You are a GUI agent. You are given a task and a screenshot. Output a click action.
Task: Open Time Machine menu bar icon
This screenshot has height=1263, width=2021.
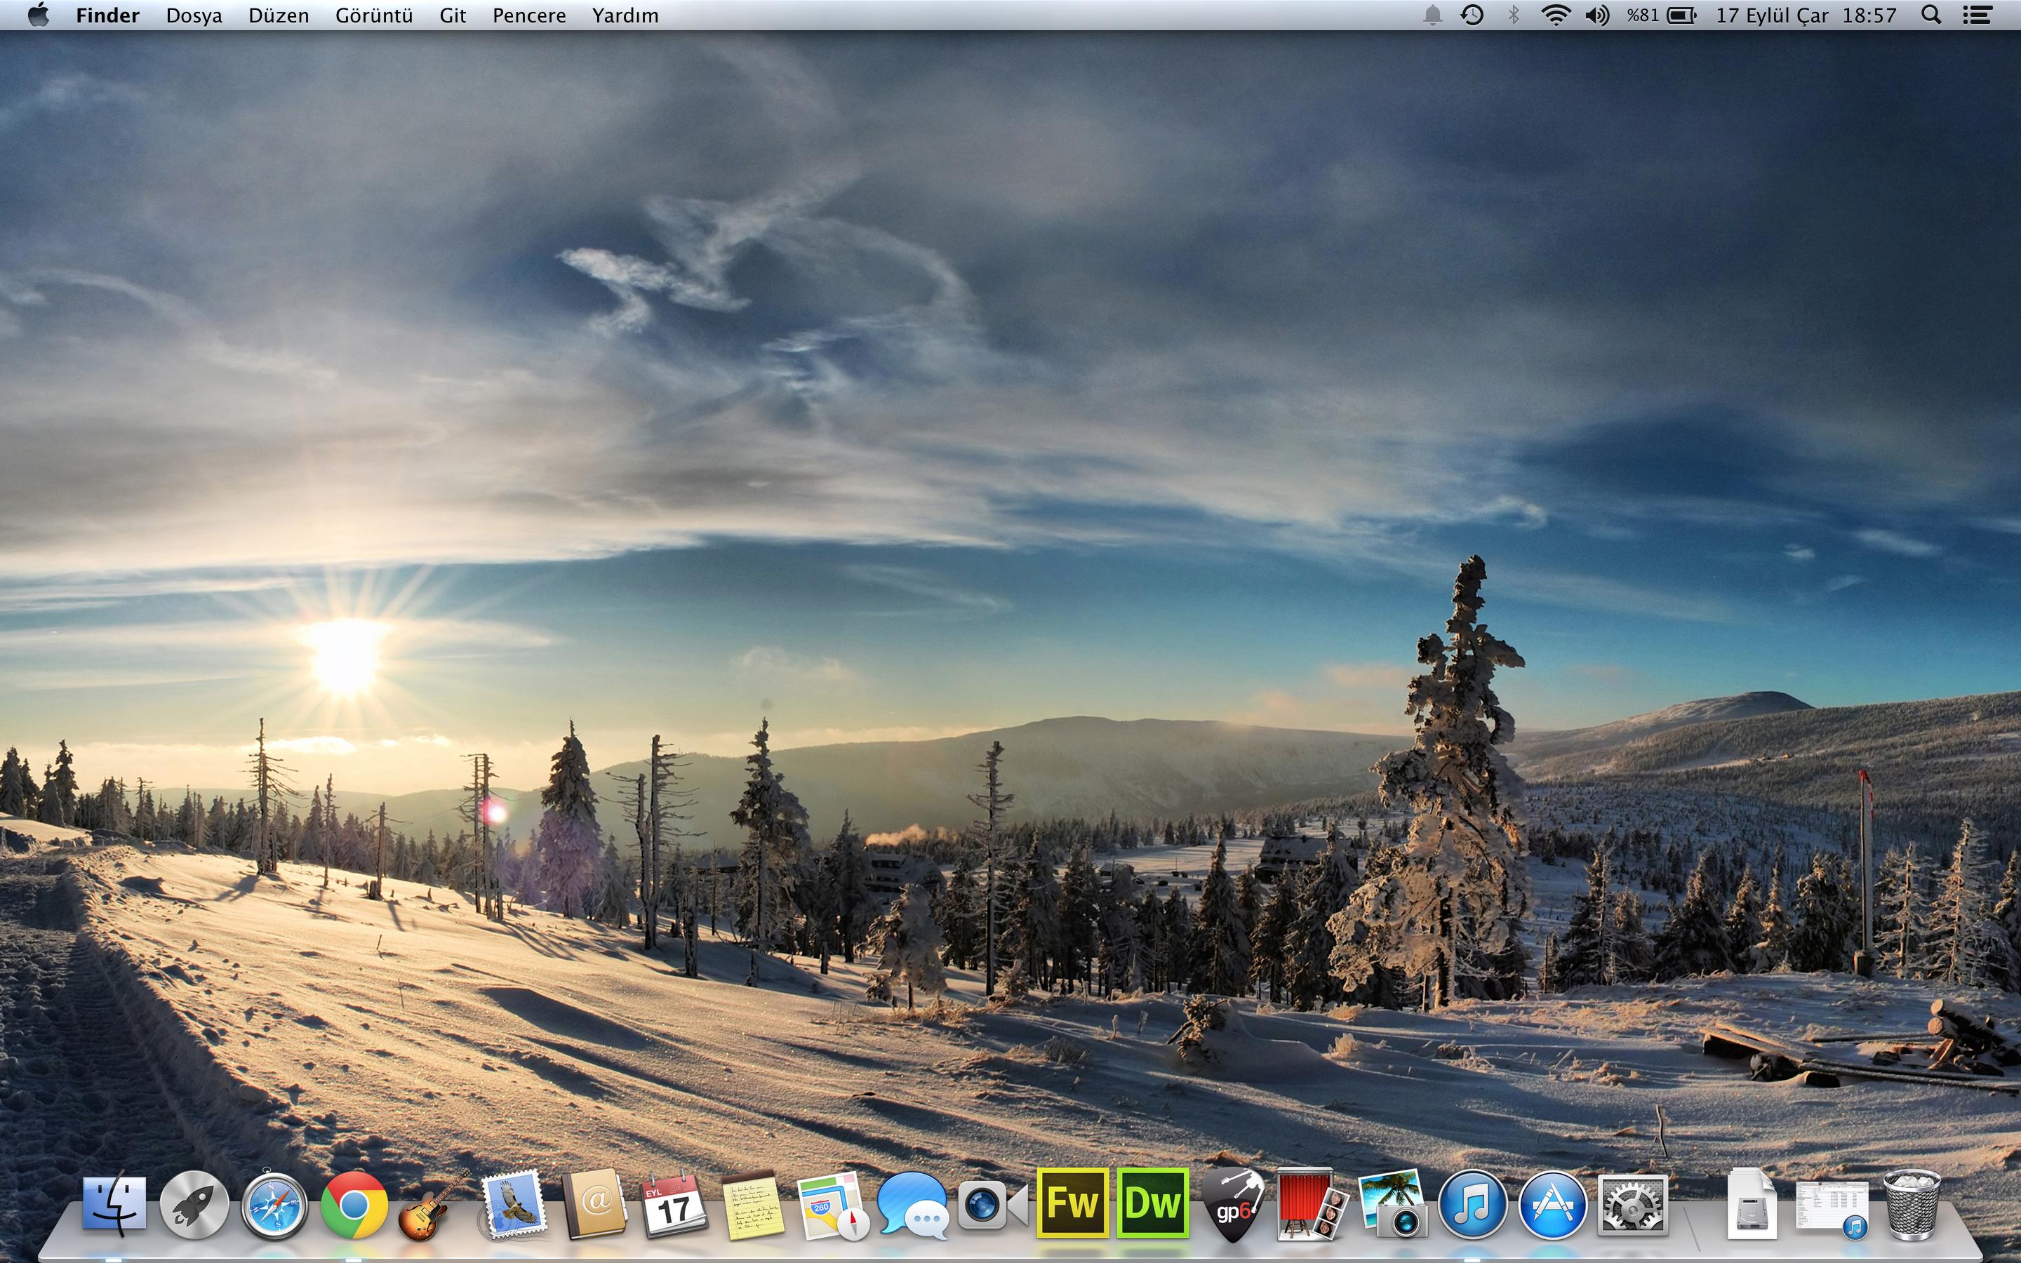[x=1472, y=15]
